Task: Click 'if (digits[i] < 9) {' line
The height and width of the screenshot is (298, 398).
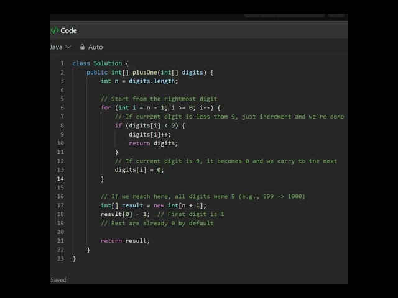Action: pos(150,125)
